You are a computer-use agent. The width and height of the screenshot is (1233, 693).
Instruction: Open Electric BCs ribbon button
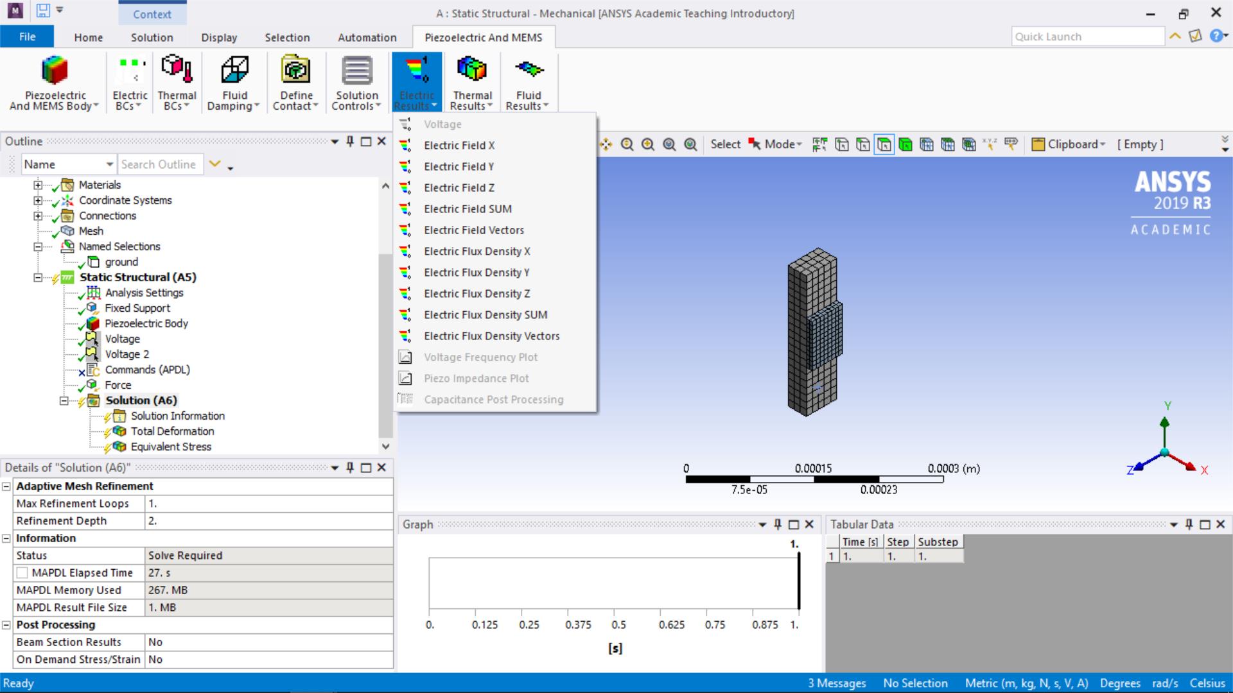point(130,83)
